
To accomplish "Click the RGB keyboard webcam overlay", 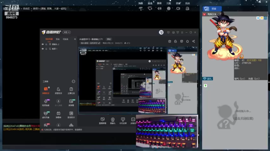I will click(x=167, y=131).
